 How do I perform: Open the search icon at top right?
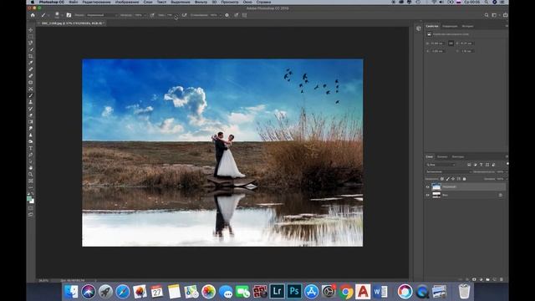click(487, 15)
